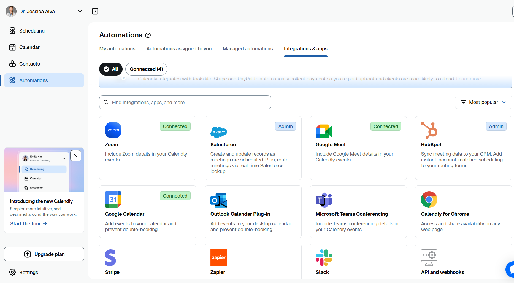
Task: Switch to Automations assigned to you tab
Action: click(x=179, y=49)
